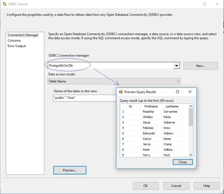Screen dimensions: 224x194
Task: Maximize the ODBC Source dialog
Action: click(x=205, y=4)
